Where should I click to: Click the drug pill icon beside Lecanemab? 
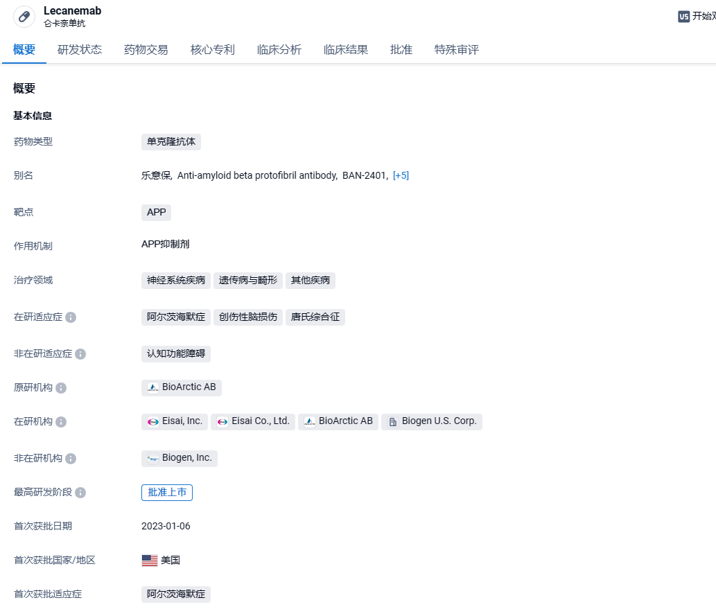point(24,17)
